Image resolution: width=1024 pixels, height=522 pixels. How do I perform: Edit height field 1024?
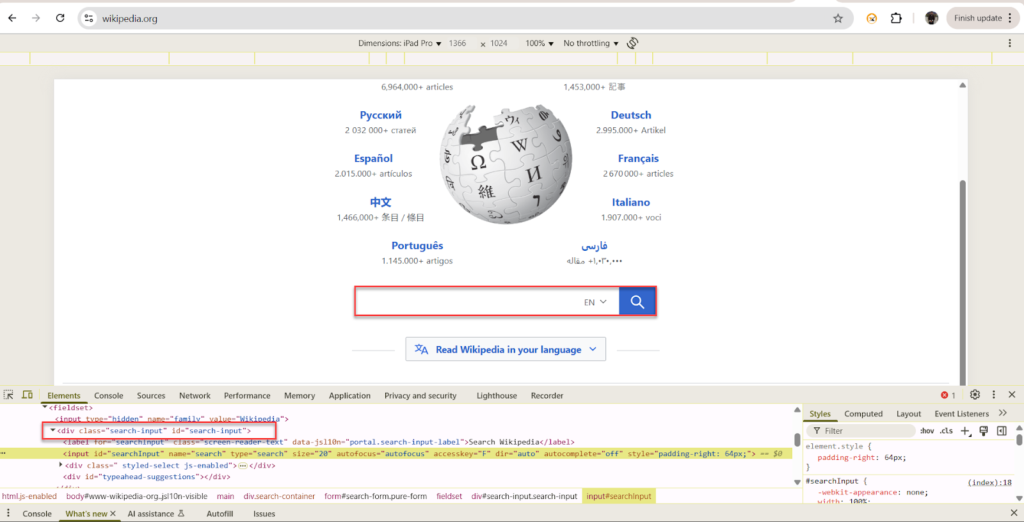(499, 43)
